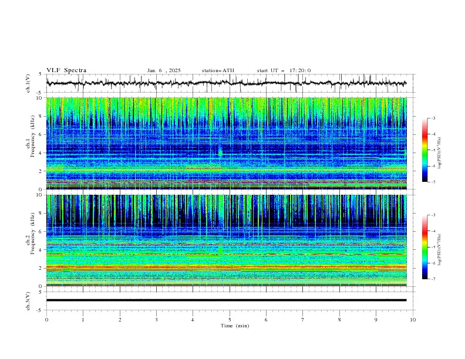Select the ch.2 color bar log(PSD) label
This screenshot has width=465, height=359.
(x=440, y=249)
